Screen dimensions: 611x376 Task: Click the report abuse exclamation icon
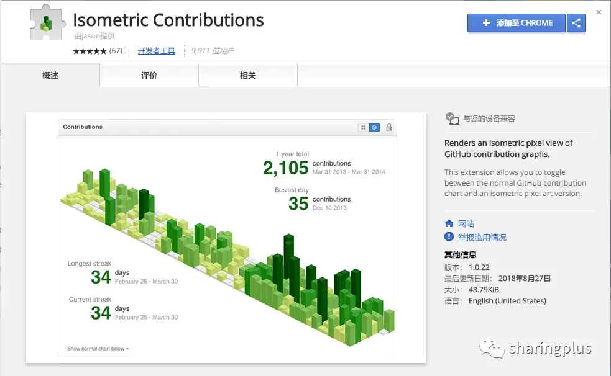(449, 237)
